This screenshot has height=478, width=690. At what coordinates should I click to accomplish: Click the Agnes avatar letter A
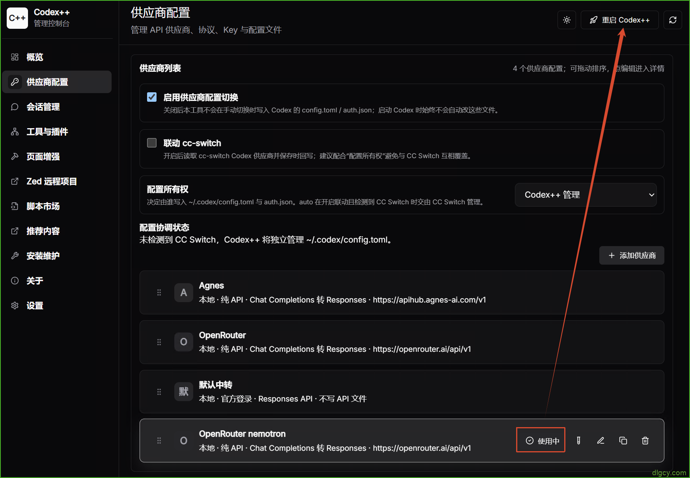click(x=184, y=293)
